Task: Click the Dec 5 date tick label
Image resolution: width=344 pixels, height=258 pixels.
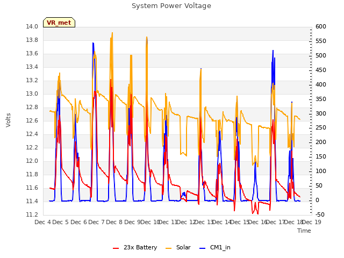Action: (x=61, y=222)
